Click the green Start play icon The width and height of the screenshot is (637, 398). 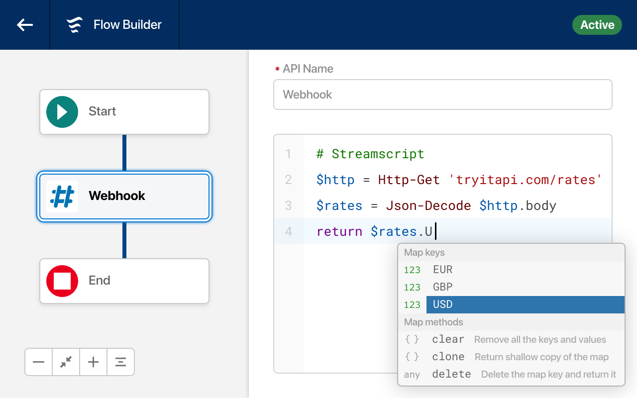pyautogui.click(x=62, y=111)
